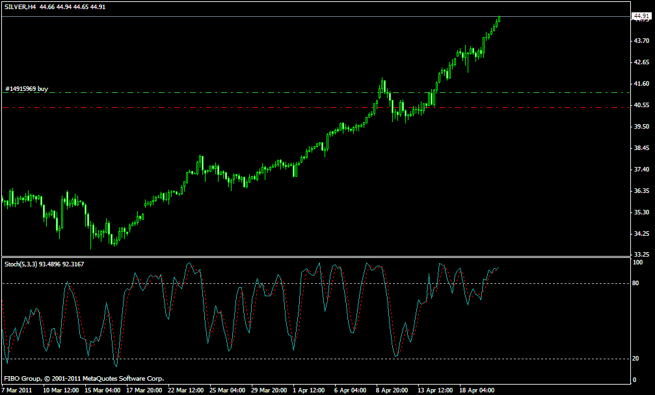Click the green dashed buy order line
655x395 pixels.
(316, 93)
